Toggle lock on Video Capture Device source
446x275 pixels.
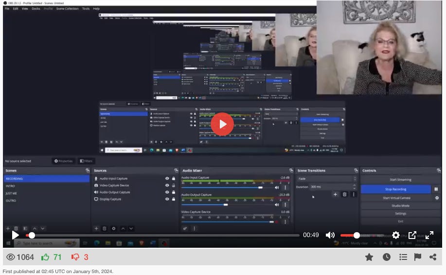coord(174,185)
